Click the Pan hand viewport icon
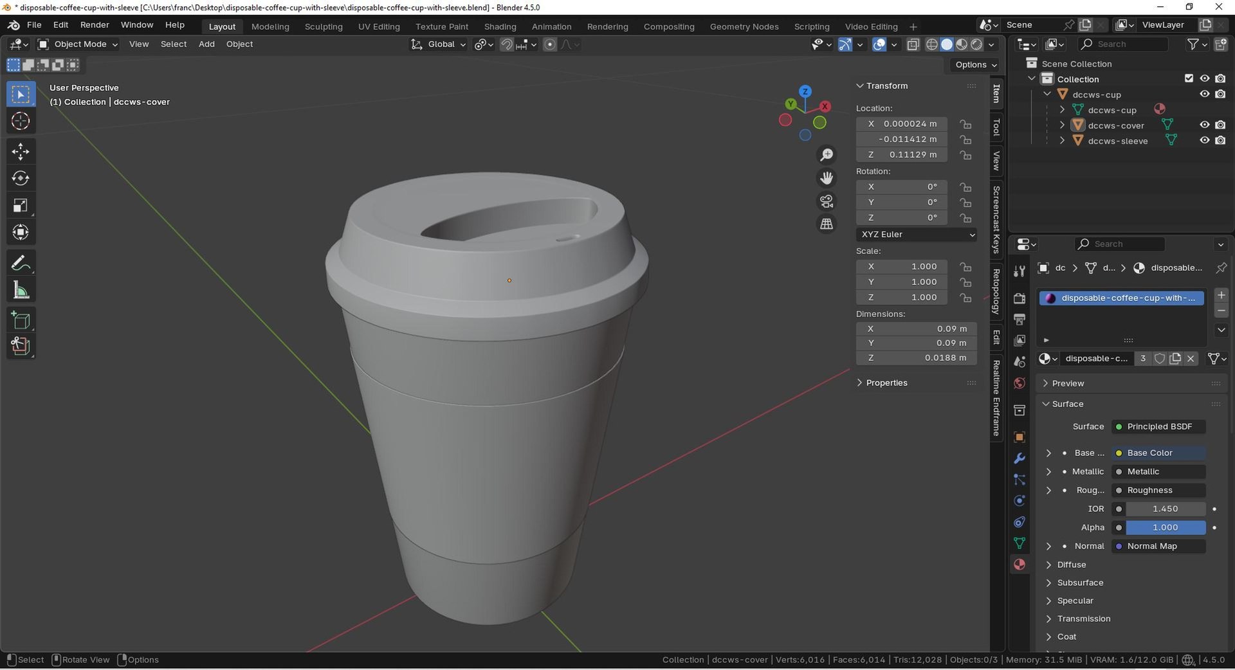 (x=827, y=178)
